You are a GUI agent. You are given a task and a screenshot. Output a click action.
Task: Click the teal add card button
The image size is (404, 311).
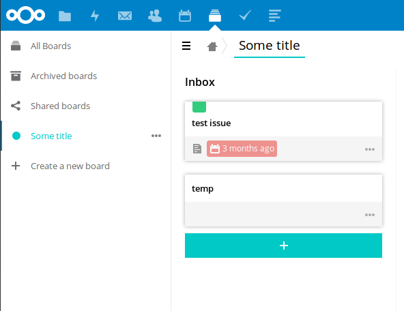click(x=283, y=246)
